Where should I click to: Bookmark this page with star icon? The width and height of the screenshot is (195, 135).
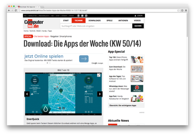[178, 10]
